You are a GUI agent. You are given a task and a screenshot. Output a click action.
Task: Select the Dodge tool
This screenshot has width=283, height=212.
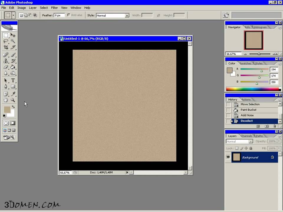tap(13, 73)
